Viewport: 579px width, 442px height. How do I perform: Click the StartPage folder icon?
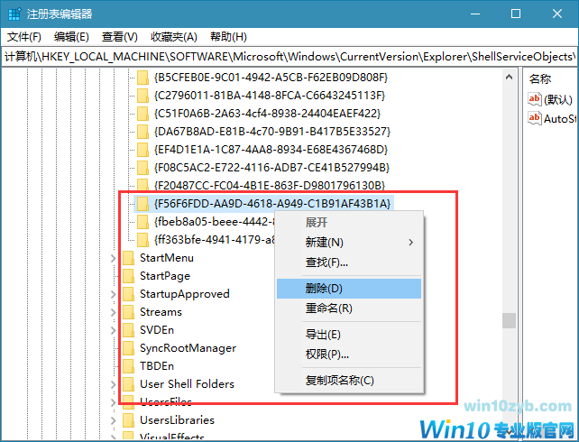point(128,276)
